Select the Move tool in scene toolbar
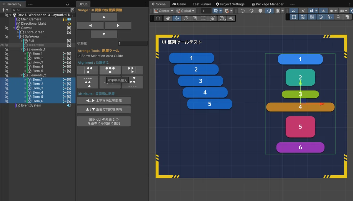This screenshot has height=201, width=353. tap(177, 18)
